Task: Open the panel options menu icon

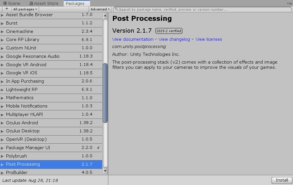Action: [x=289, y=3]
